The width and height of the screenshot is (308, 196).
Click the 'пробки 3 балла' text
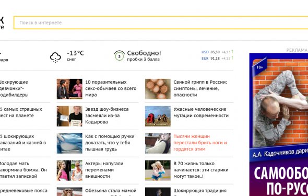pyautogui.click(x=143, y=59)
